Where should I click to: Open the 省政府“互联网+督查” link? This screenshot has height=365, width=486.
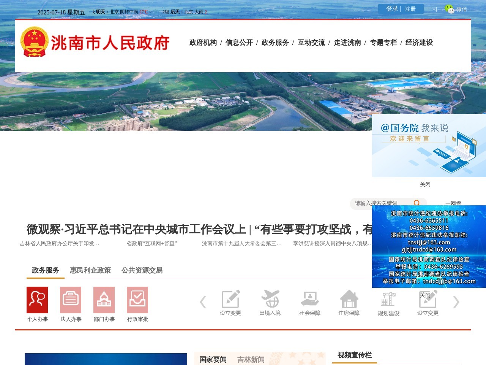tap(152, 243)
